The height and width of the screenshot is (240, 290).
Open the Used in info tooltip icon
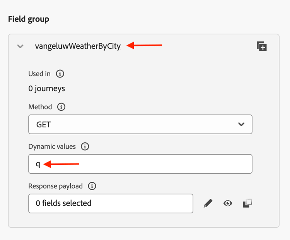[x=60, y=74]
